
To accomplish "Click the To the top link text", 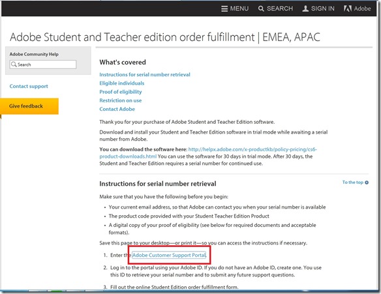I will pyautogui.click(x=352, y=183).
